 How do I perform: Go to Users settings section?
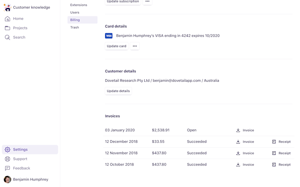[x=75, y=13]
